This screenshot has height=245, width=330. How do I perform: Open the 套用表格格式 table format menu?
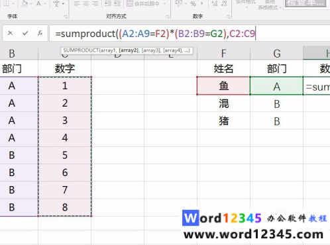pyautogui.click(x=270, y=5)
